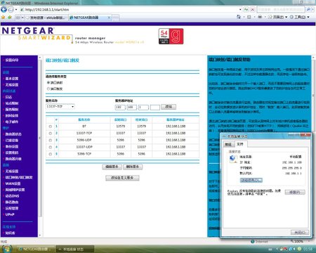The height and width of the screenshot is (253, 316).
Task: Open the address bar history dropdown arrow
Action: point(240,10)
